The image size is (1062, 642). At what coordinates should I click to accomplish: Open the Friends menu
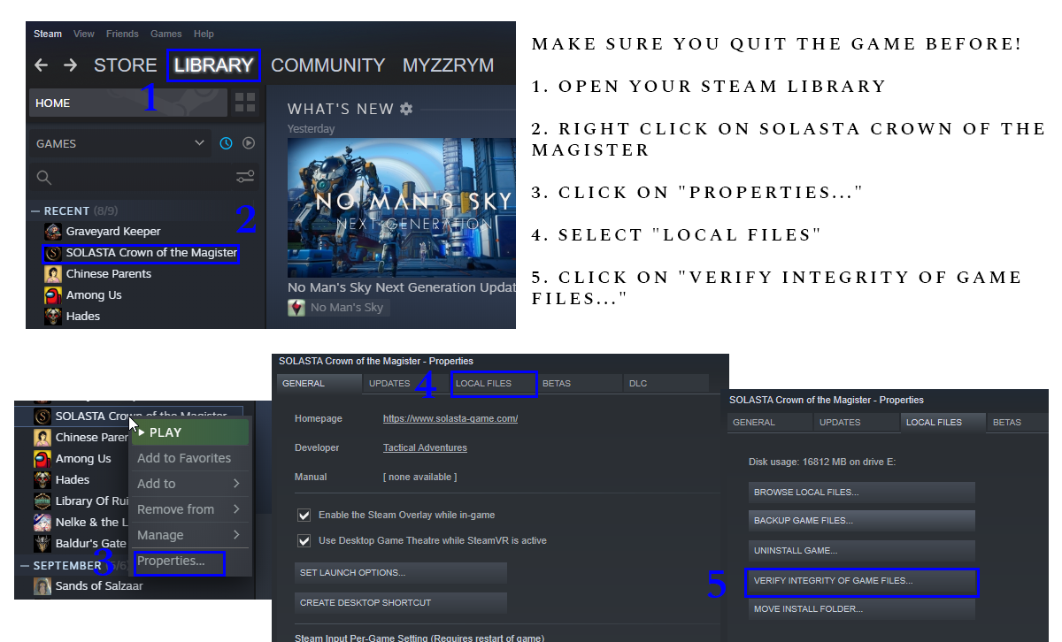[122, 34]
